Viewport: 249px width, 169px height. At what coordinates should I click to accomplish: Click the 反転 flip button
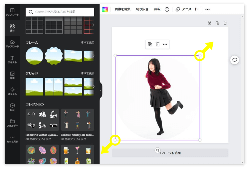coord(157,9)
